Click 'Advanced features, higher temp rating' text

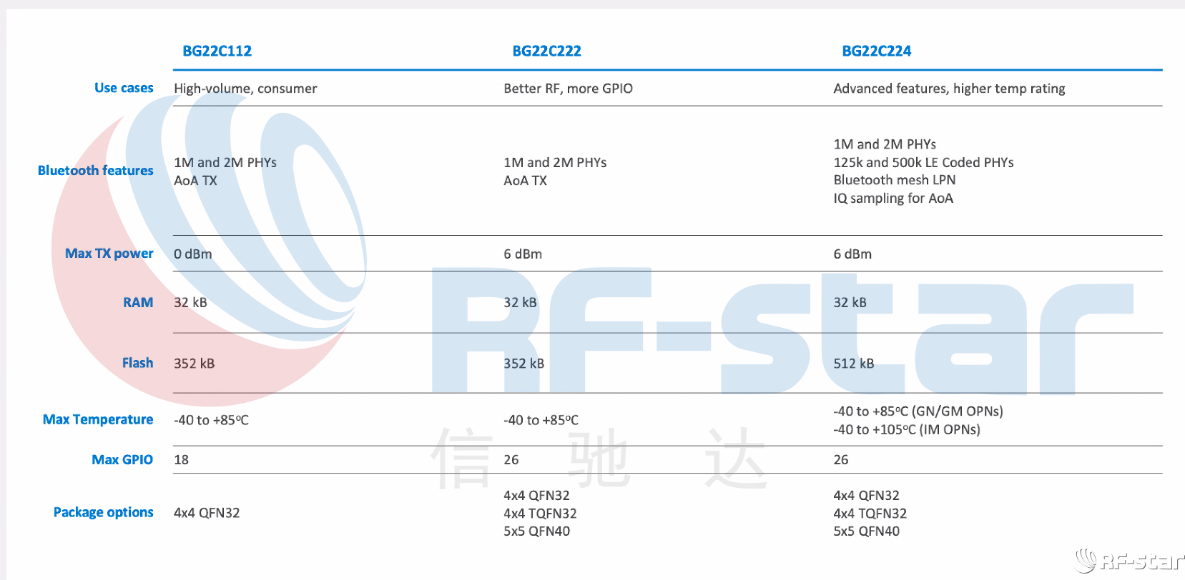(949, 89)
